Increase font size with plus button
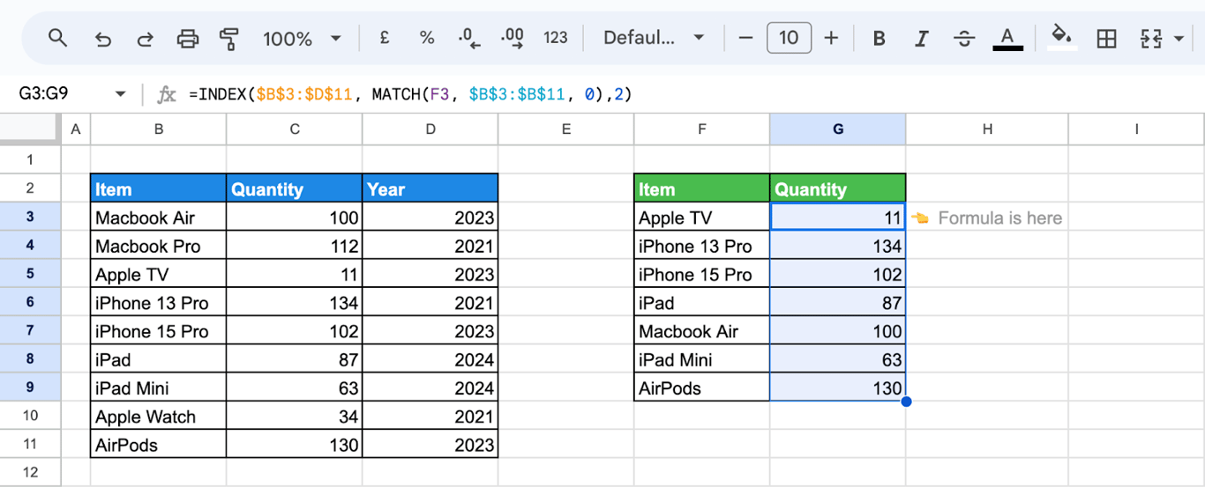Viewport: 1205px width, 487px height. click(x=831, y=38)
